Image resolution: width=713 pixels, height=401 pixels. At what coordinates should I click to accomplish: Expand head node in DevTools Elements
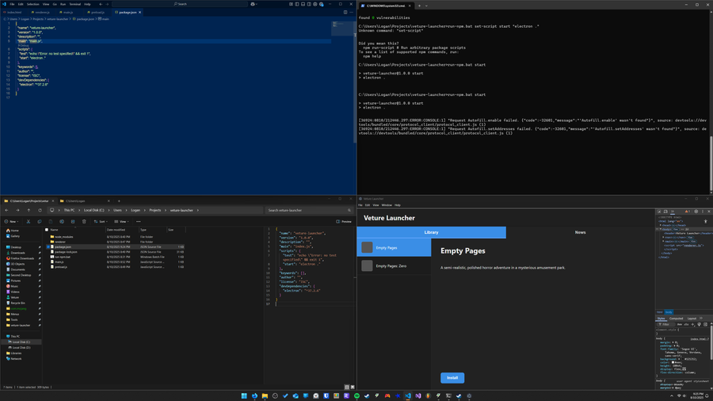[660, 225]
